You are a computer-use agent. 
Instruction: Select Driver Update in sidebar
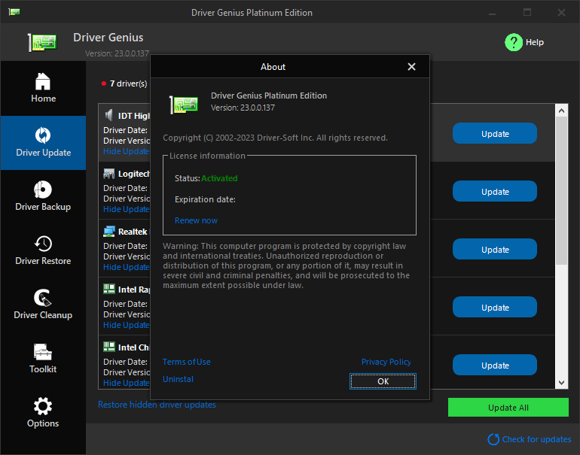click(43, 143)
